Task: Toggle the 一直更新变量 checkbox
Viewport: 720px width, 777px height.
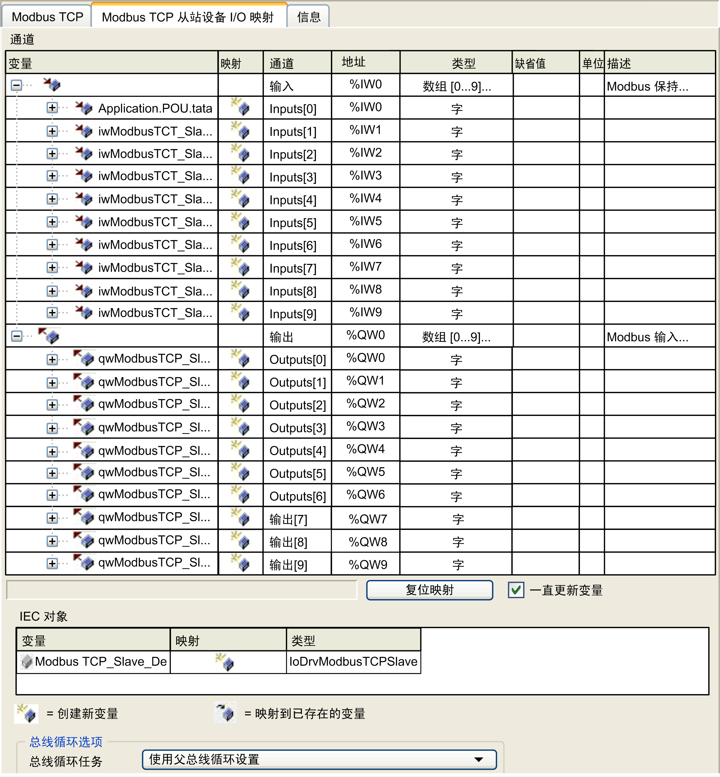Action: (516, 590)
